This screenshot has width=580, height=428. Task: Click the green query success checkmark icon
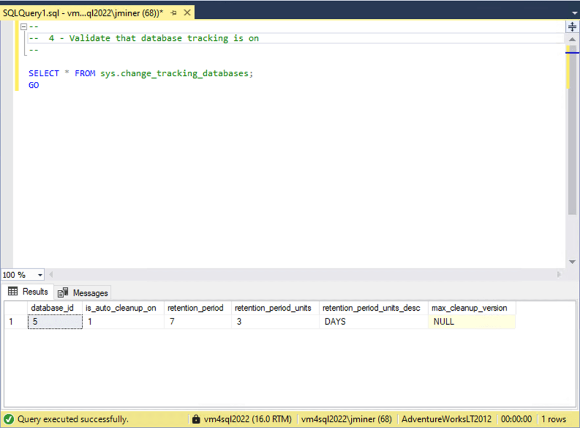(8, 419)
